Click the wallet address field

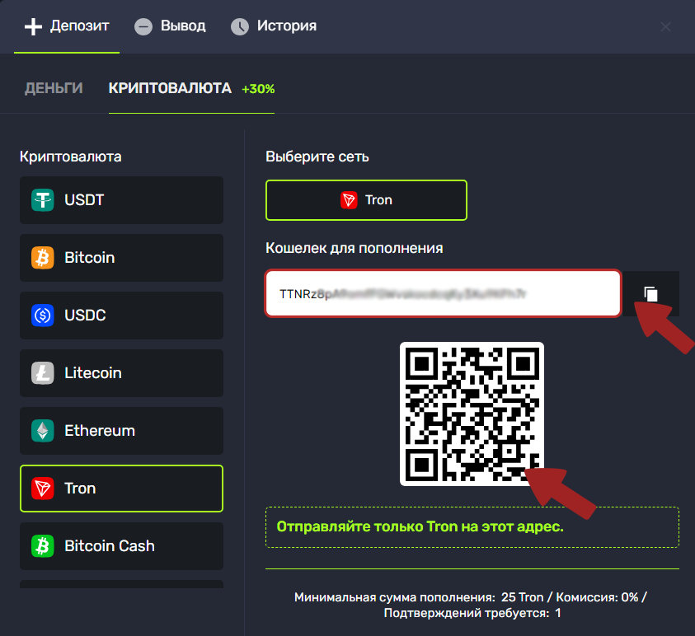tap(444, 293)
